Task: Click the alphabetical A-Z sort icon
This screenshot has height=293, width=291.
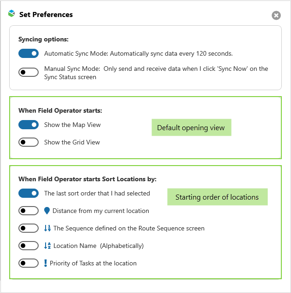Action: tap(47, 246)
